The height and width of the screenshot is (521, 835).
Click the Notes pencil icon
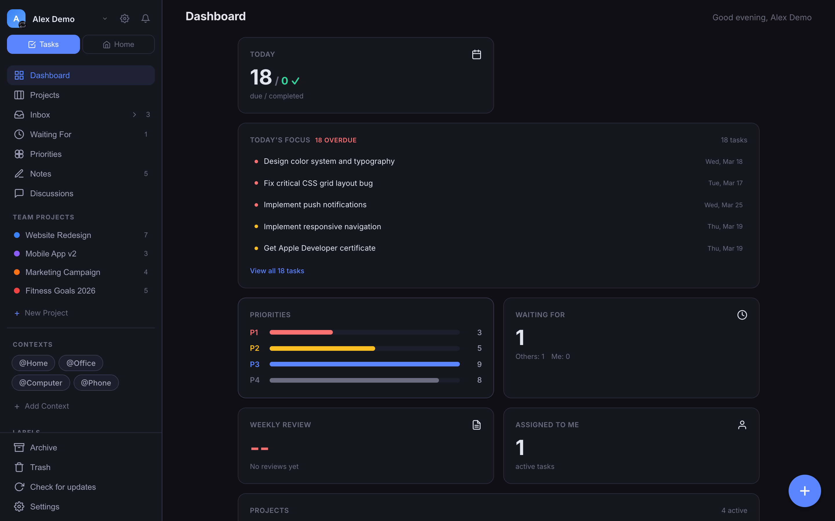coord(19,174)
